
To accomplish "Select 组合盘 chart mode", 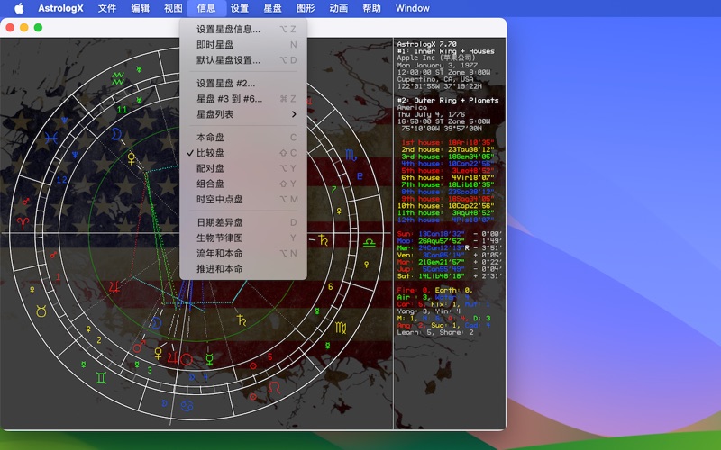I will [x=243, y=184].
